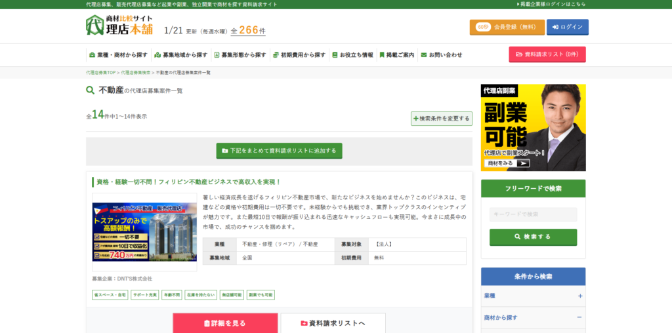Collapse the 商材から探す filter section

point(533,318)
